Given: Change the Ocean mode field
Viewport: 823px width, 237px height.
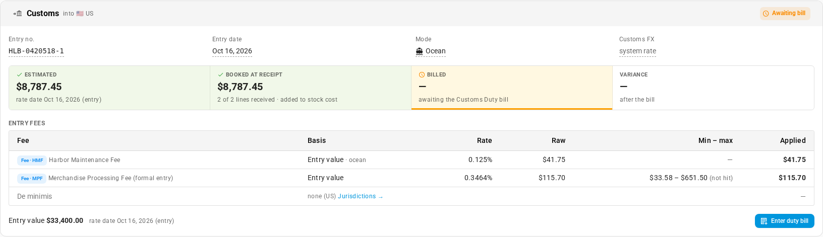Looking at the screenshot, I should [431, 51].
